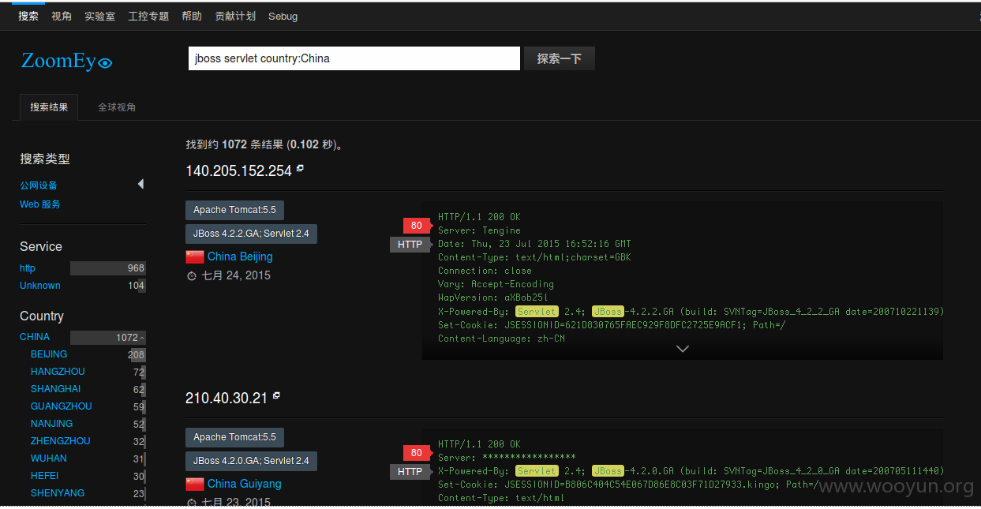Viewport: 981px width, 509px height.
Task: Click clock icon beside 七月 24, 2015
Action: (x=191, y=276)
